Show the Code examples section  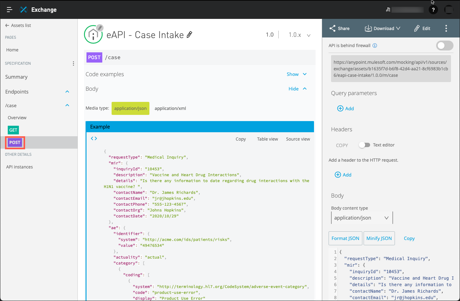tap(297, 74)
